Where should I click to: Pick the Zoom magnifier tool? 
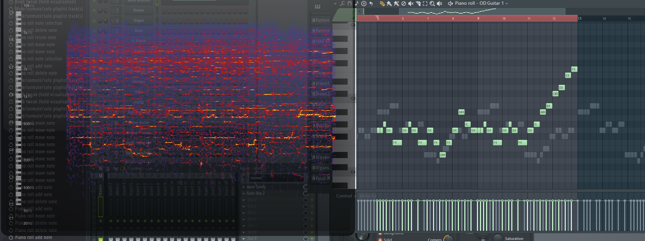pyautogui.click(x=432, y=3)
